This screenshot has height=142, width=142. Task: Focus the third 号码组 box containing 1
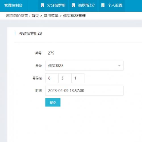pyautogui.click(x=78, y=78)
